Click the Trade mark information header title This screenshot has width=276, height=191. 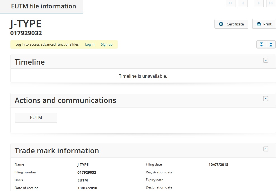coord(57,151)
